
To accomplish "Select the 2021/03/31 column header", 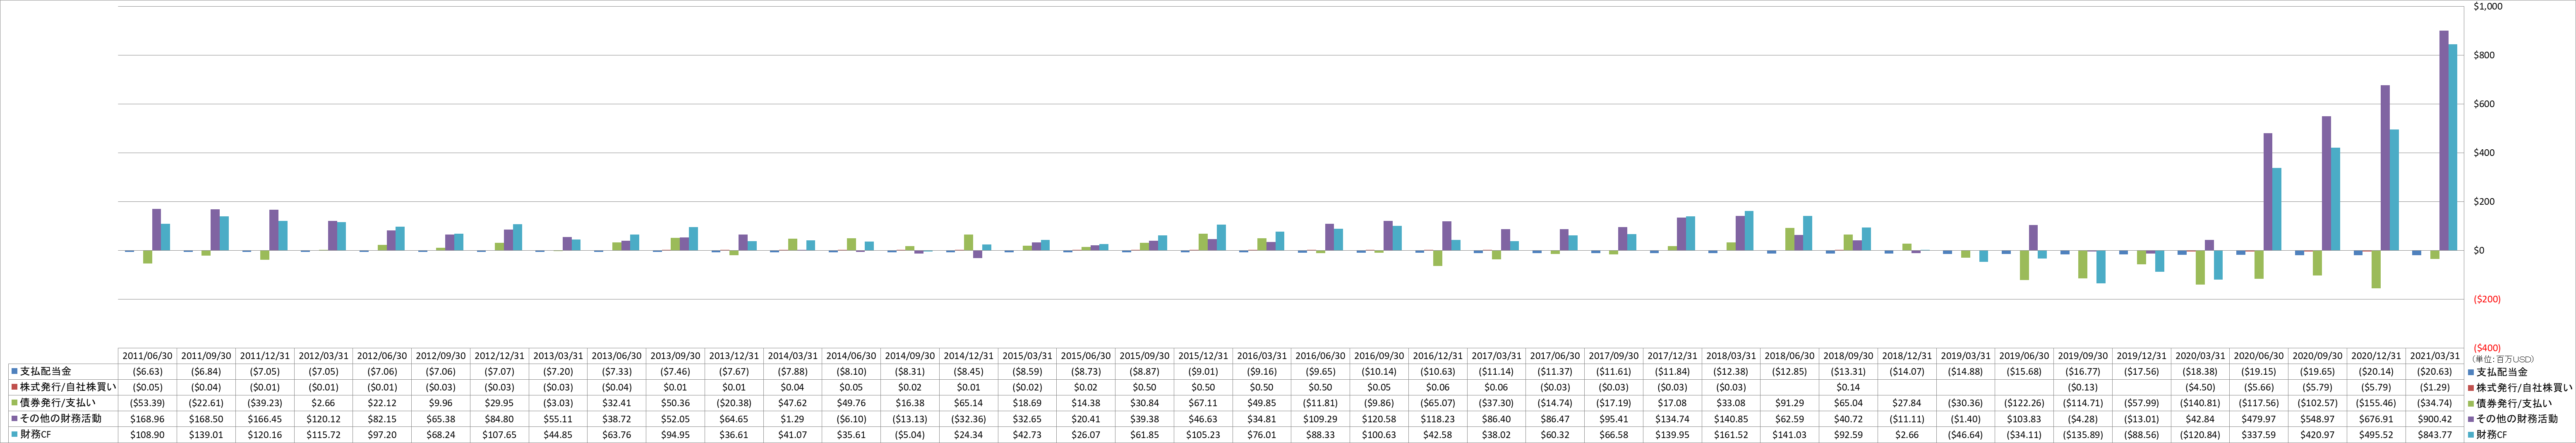I will pyautogui.click(x=2434, y=356).
